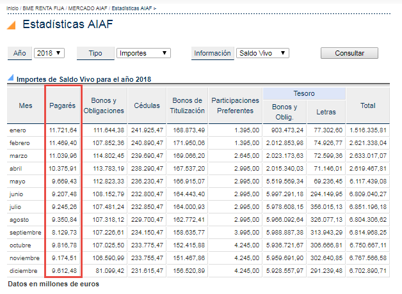Click the Tipo label
402x294 pixels.
click(95, 53)
